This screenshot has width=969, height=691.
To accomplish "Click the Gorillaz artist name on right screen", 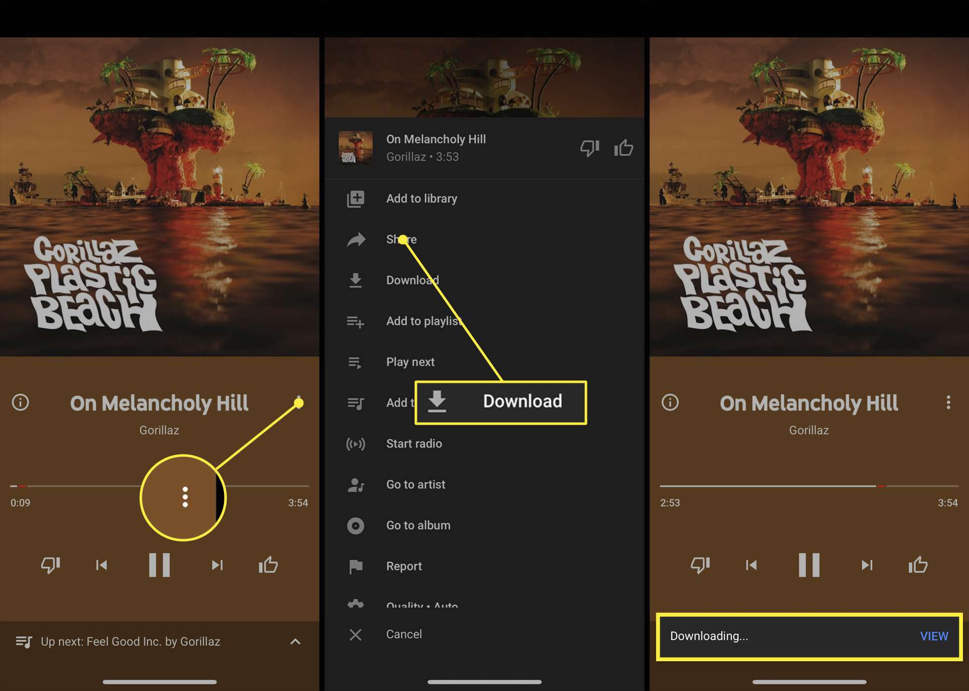I will click(x=809, y=430).
